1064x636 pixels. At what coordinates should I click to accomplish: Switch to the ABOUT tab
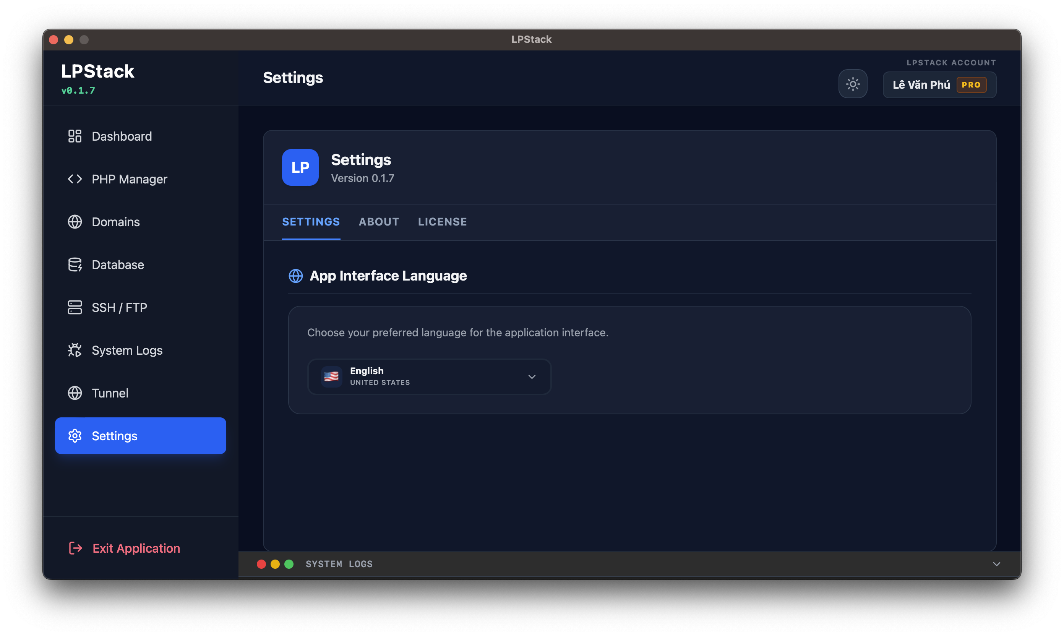pos(378,222)
